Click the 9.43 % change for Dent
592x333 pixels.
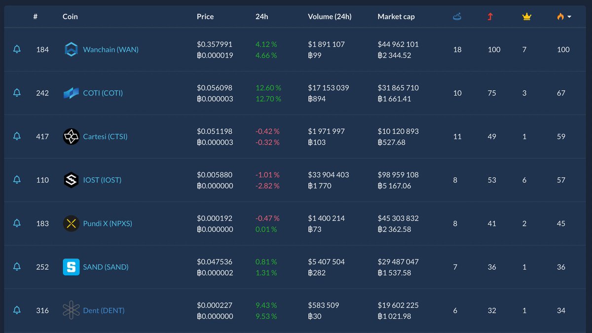pyautogui.click(x=266, y=305)
